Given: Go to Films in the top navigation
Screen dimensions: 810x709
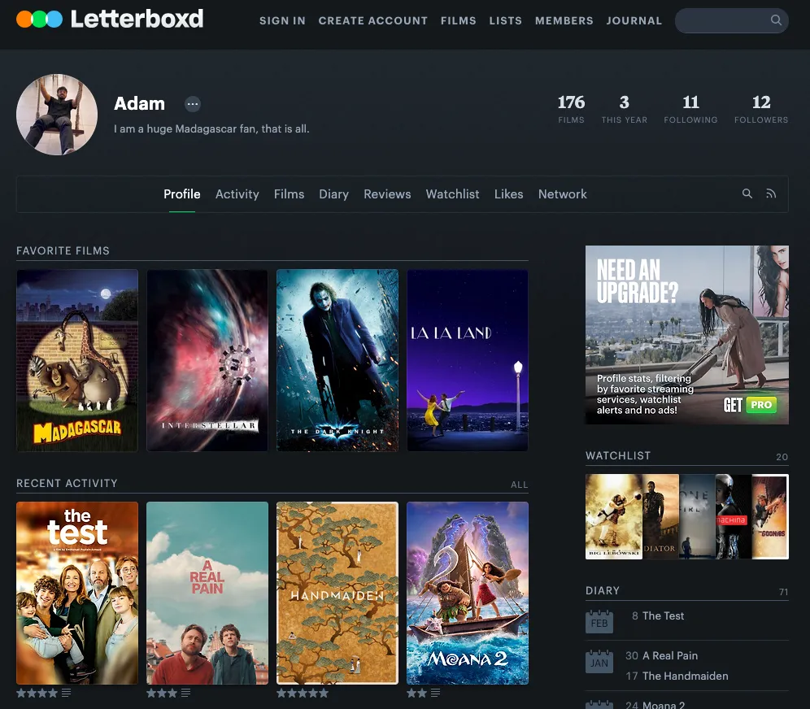Looking at the screenshot, I should pos(458,20).
